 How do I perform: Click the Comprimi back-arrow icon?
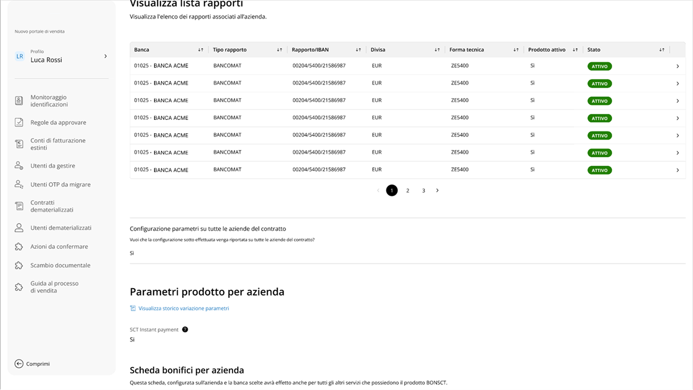point(19,364)
